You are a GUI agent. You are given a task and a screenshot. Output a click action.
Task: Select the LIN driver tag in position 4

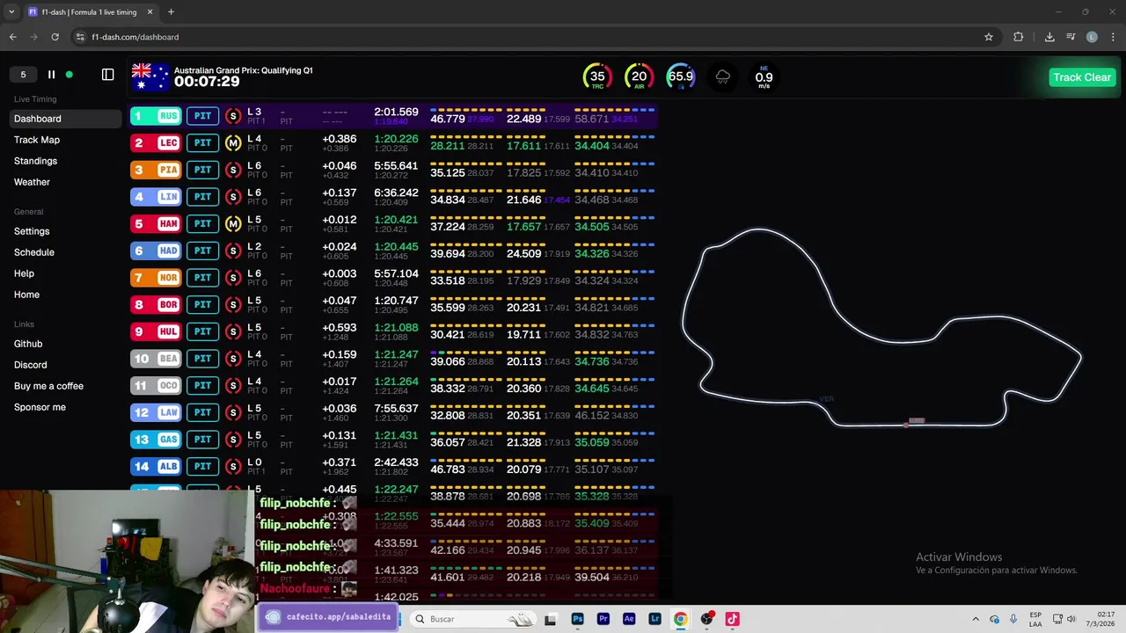(156, 197)
